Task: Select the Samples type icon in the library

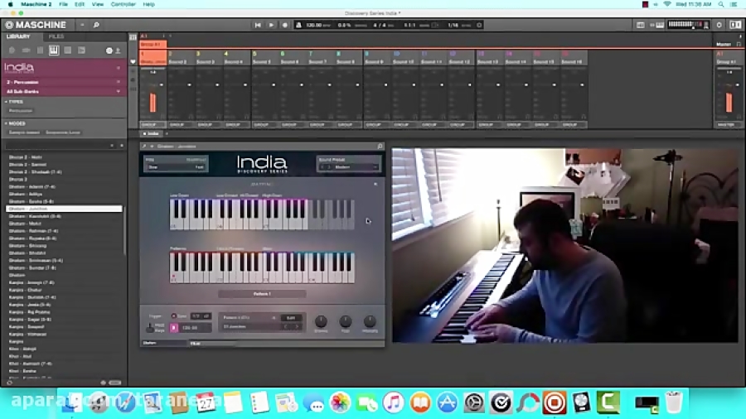Action: point(81,50)
